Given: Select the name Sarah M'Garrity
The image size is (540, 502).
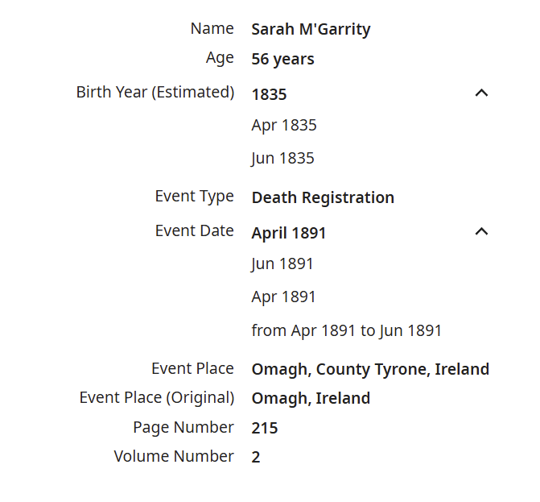Looking at the screenshot, I should tap(311, 29).
